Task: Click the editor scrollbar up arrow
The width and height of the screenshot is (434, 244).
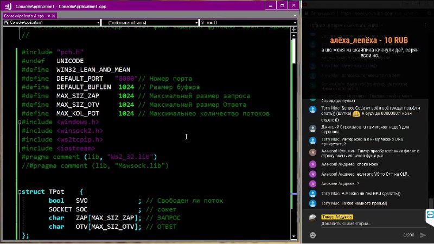Action: click(293, 35)
